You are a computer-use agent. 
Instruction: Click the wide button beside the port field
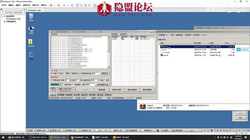click(103, 84)
